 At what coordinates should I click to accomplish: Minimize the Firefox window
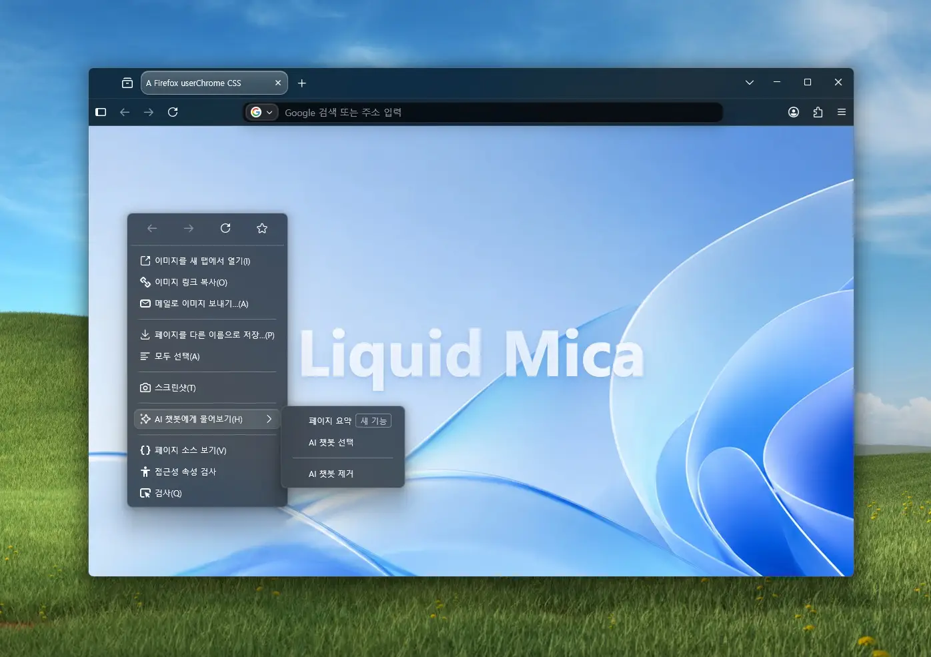point(777,82)
